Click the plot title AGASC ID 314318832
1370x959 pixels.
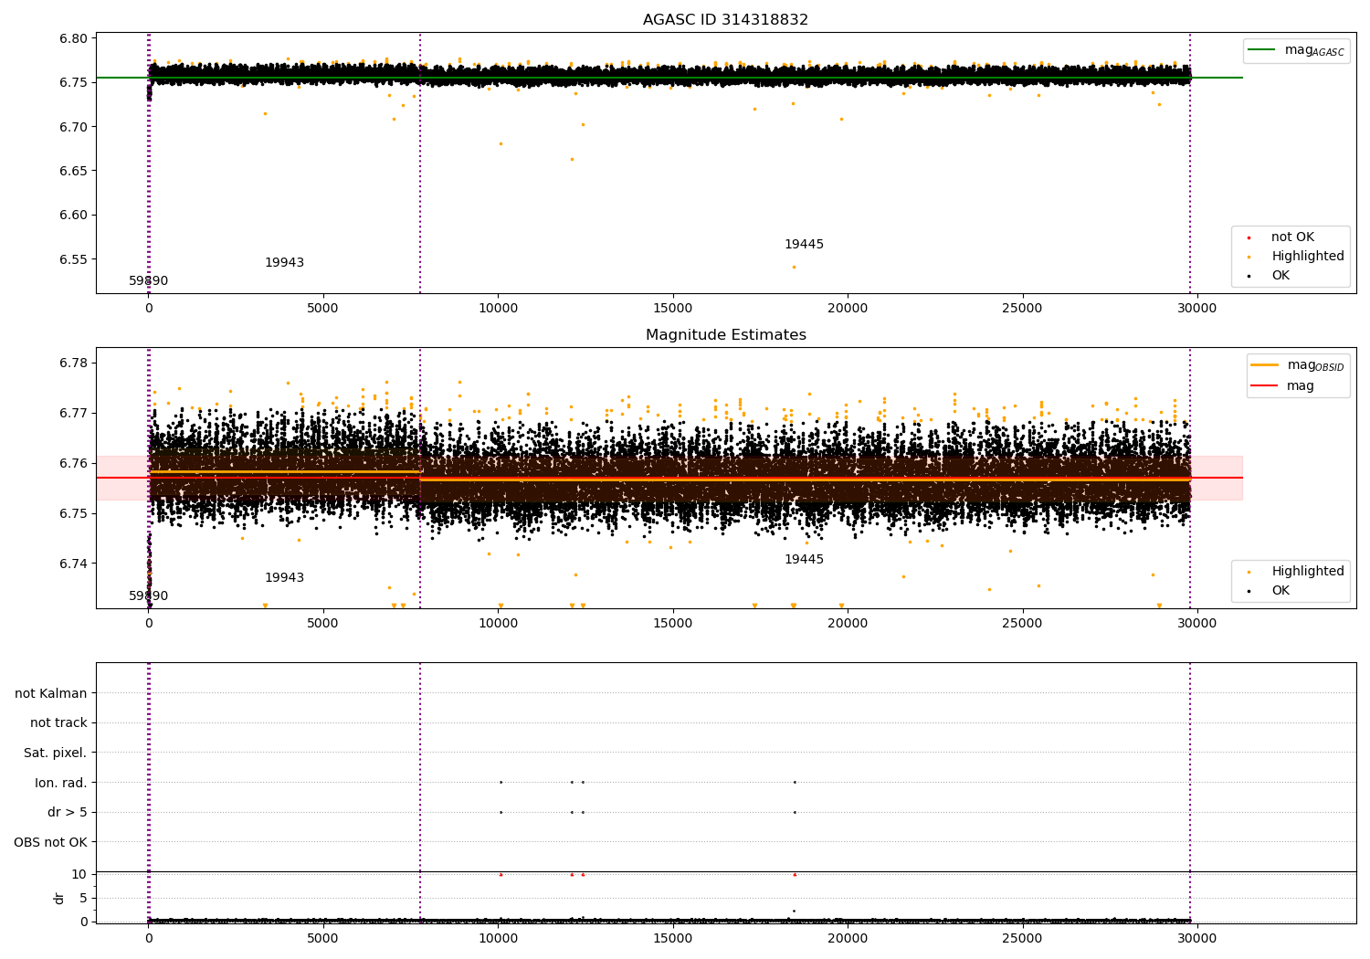[725, 20]
